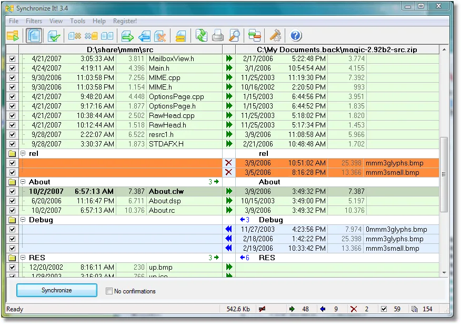The width and height of the screenshot is (461, 325).
Task: Click the open folders icon at toolbar start
Action: (x=13, y=36)
